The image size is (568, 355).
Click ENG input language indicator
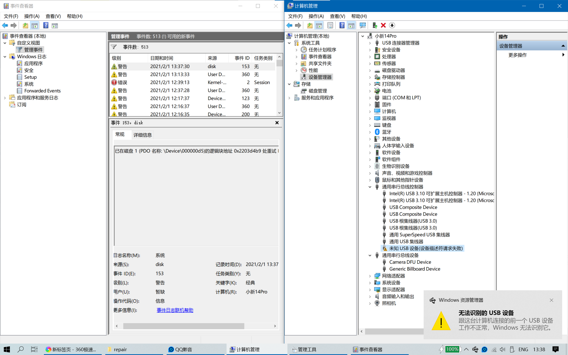[x=523, y=349]
